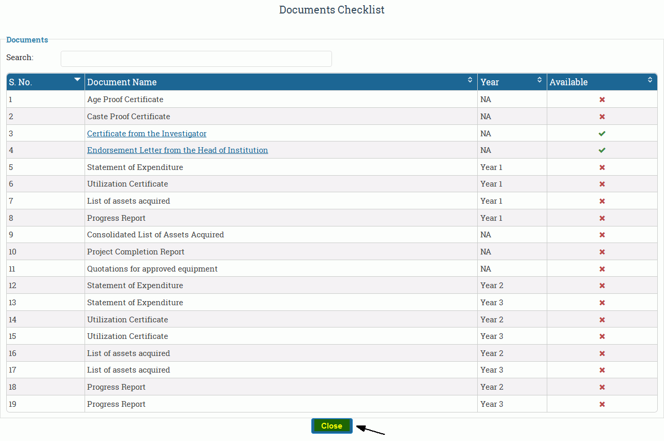Sort by Year column arrows
The width and height of the screenshot is (664, 441).
point(539,80)
